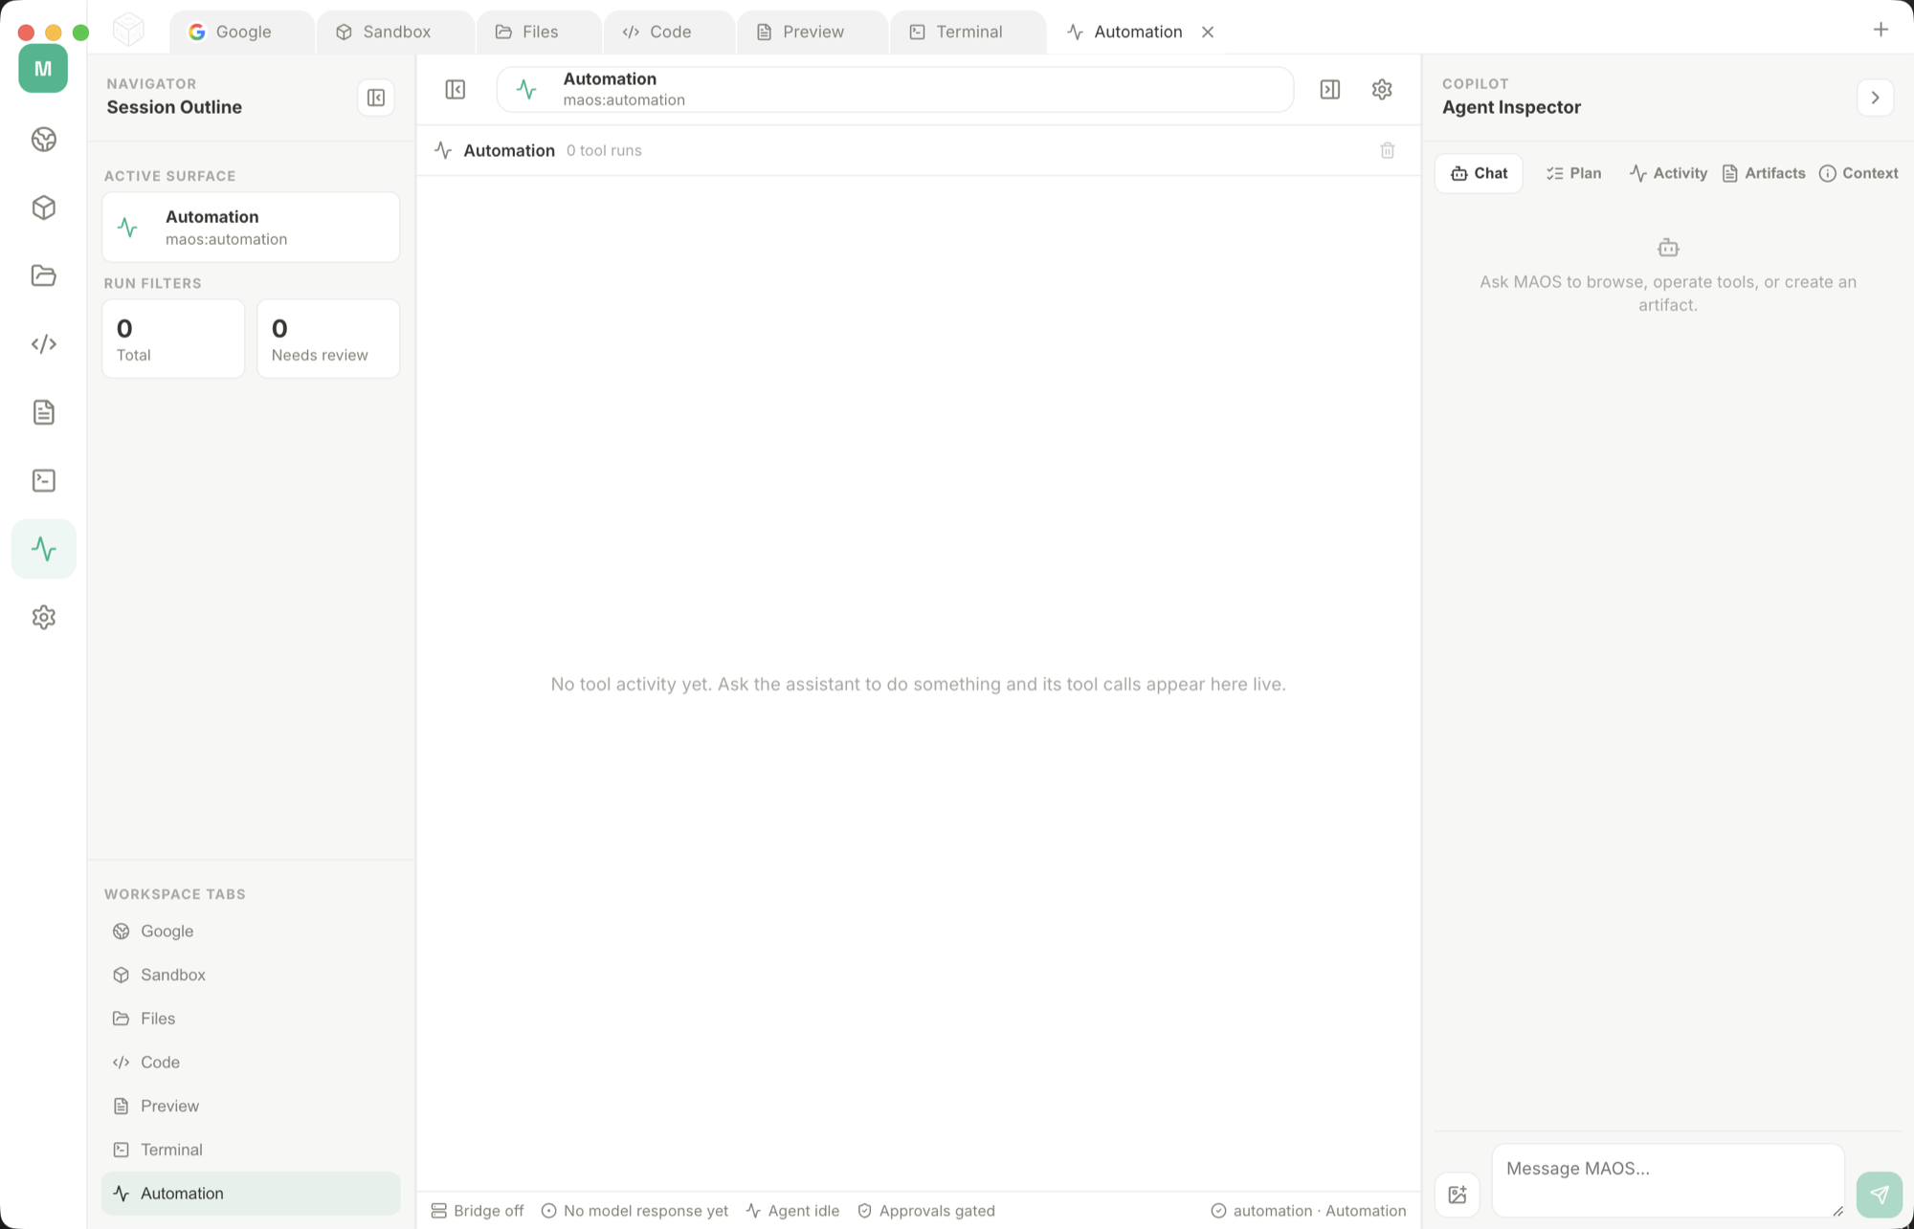Screen dimensions: 1914x1229
Task: Click Agent idle status indicator
Action: pos(792,1211)
